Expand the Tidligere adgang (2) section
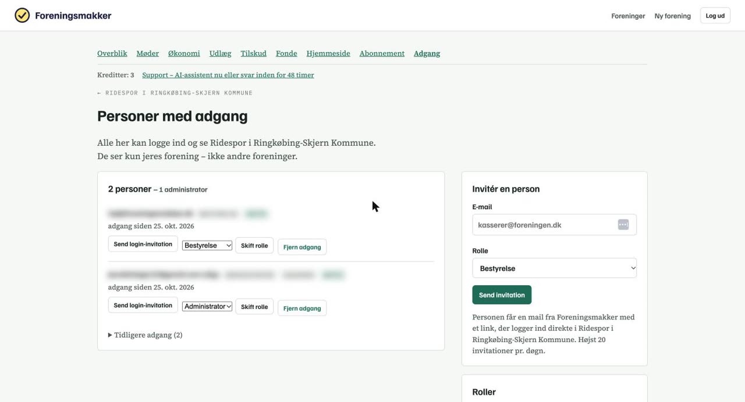Image resolution: width=745 pixels, height=402 pixels. 146,335
